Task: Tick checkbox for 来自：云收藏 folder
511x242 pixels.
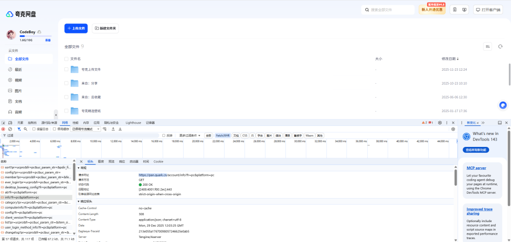Action: click(x=66, y=97)
